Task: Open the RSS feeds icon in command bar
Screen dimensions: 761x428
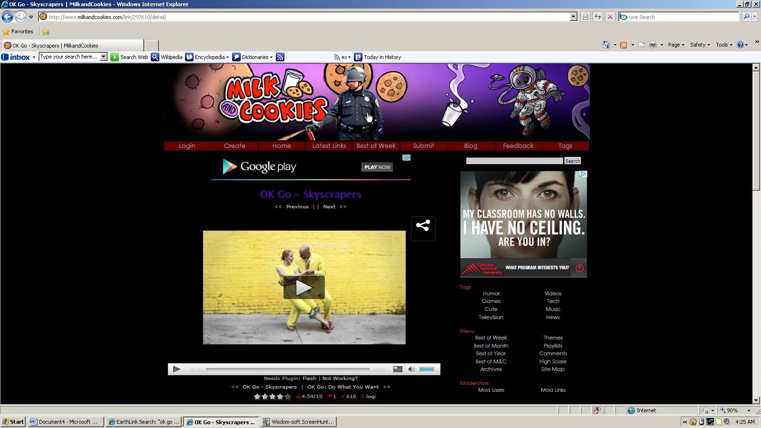Action: [624, 45]
